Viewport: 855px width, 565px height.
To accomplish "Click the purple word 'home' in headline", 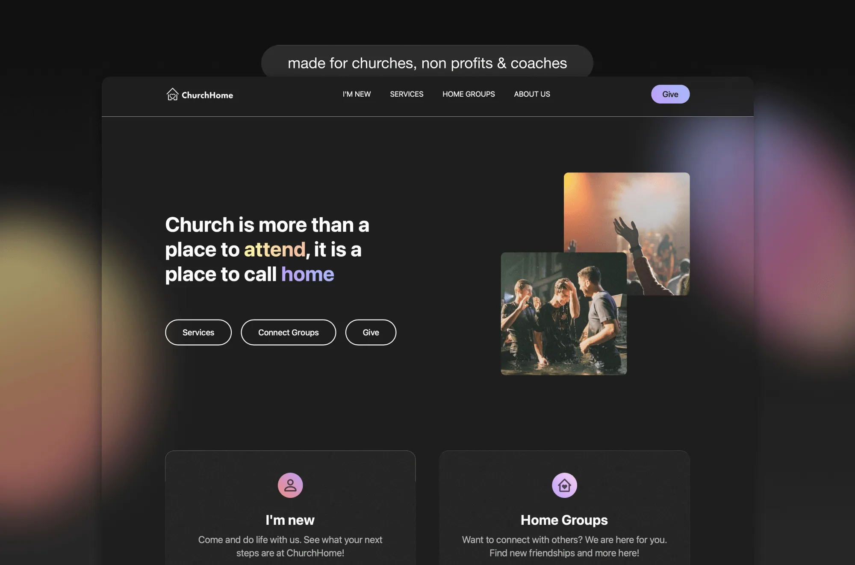I will pyautogui.click(x=308, y=274).
